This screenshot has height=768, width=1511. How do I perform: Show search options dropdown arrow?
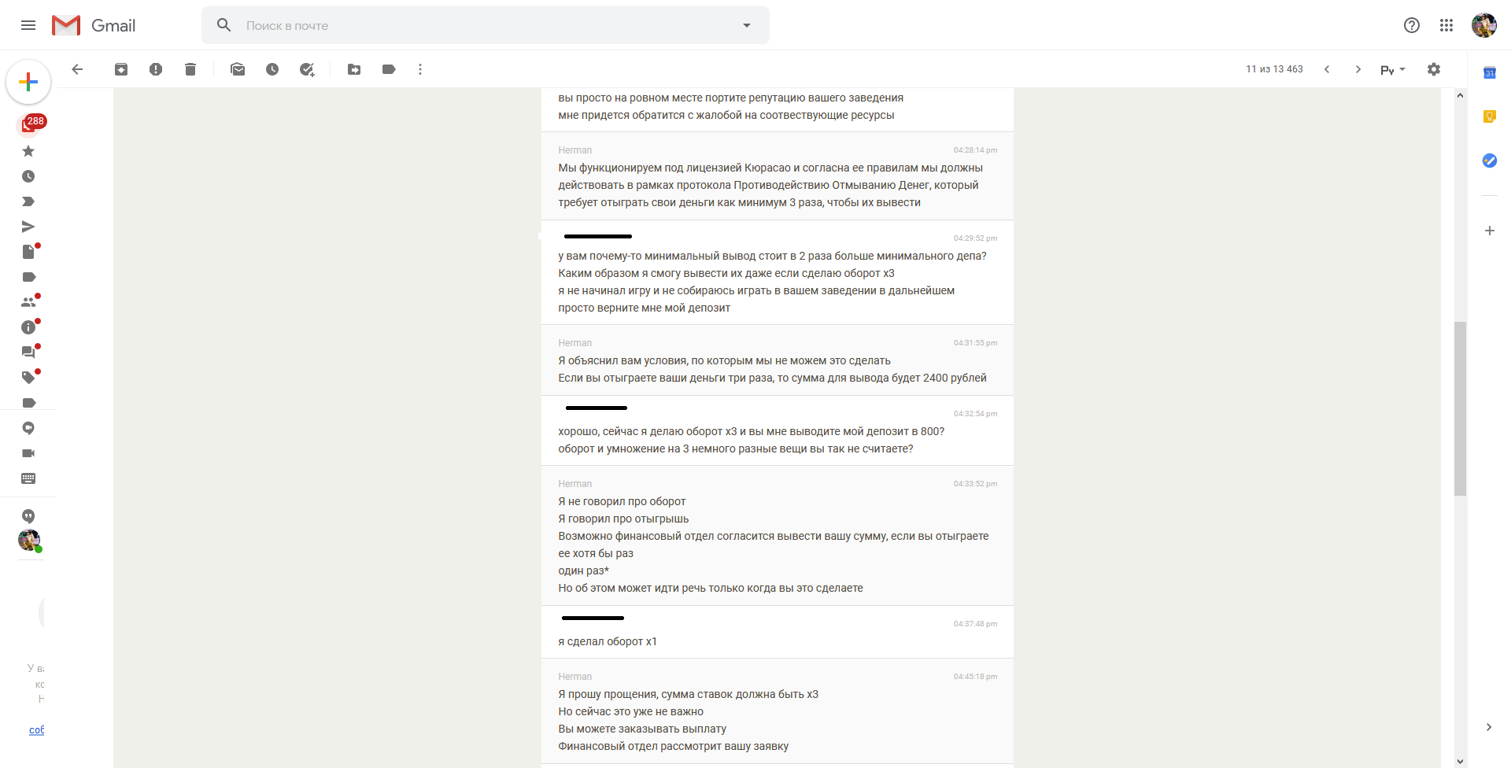747,25
